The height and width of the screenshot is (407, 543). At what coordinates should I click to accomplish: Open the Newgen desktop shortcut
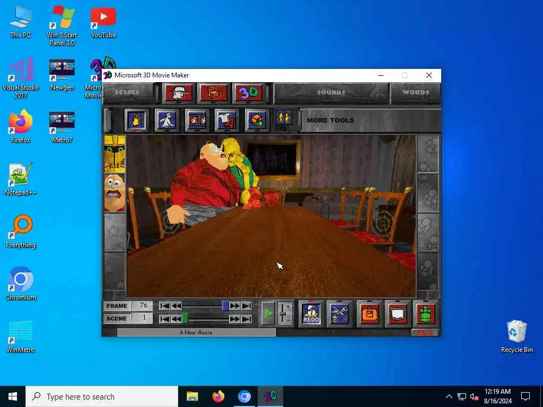[62, 75]
